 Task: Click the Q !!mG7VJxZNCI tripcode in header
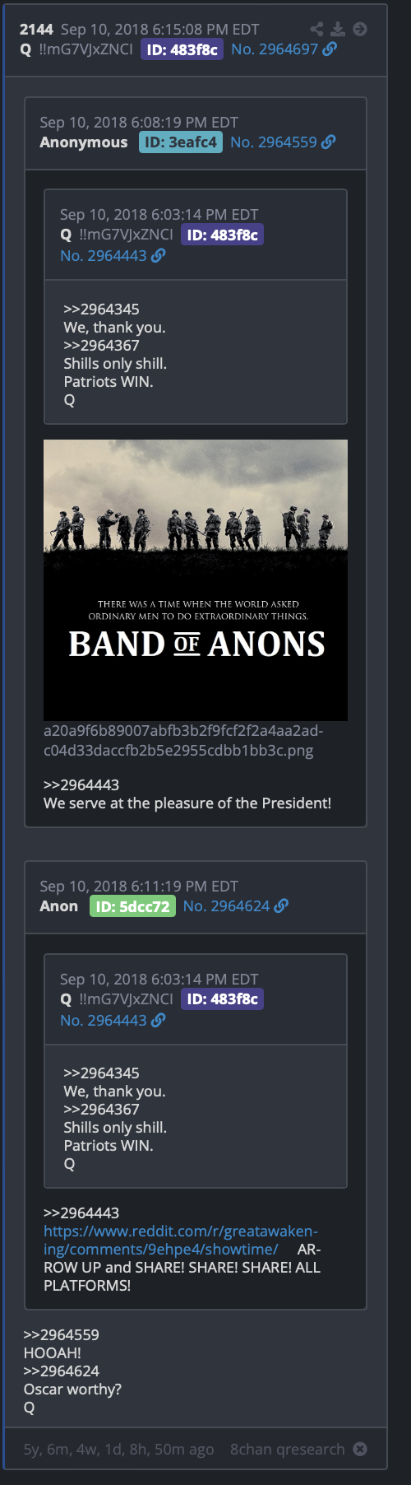pos(76,49)
